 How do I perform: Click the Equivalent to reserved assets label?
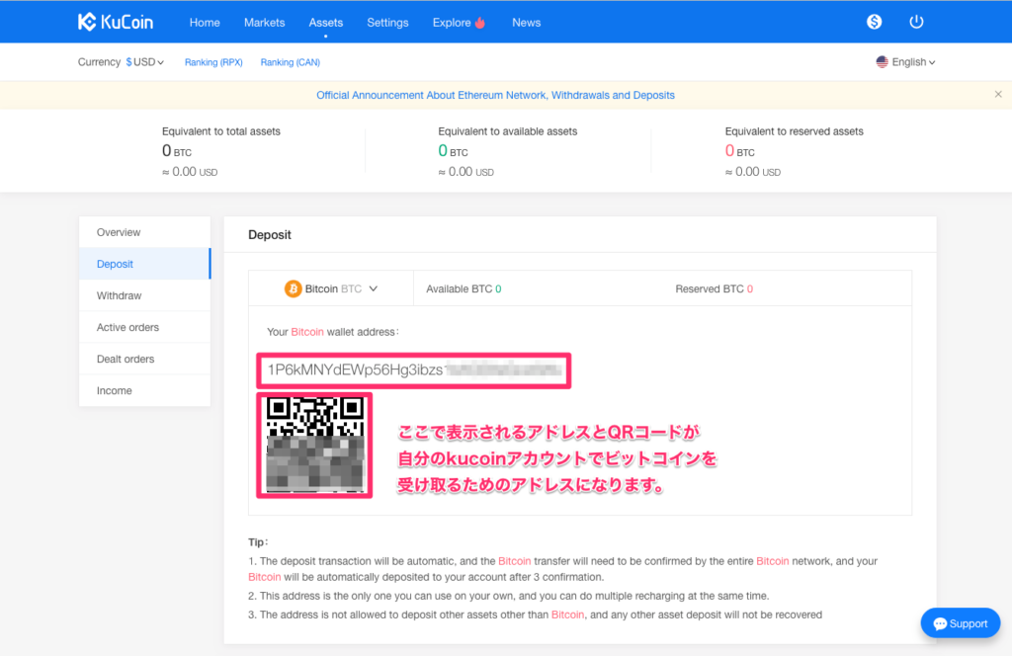coord(794,131)
